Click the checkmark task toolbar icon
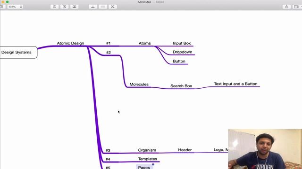302x169 pixels. pyautogui.click(x=55, y=7)
